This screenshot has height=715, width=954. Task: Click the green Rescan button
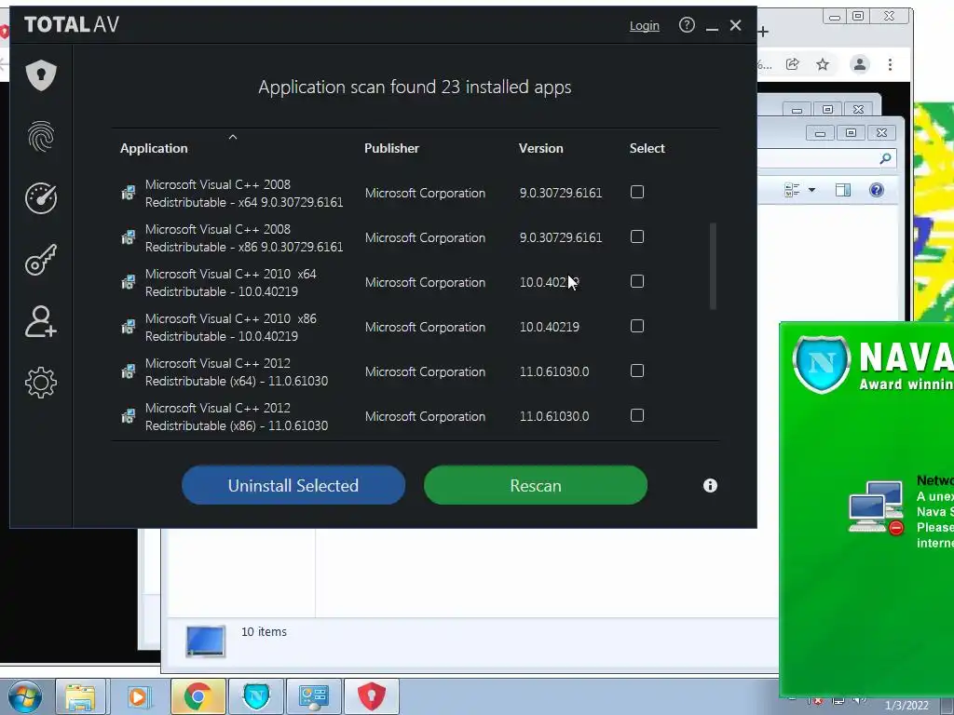pyautogui.click(x=536, y=485)
